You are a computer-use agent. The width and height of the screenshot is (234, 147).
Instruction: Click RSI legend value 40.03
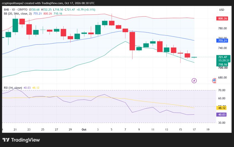tap(27, 88)
